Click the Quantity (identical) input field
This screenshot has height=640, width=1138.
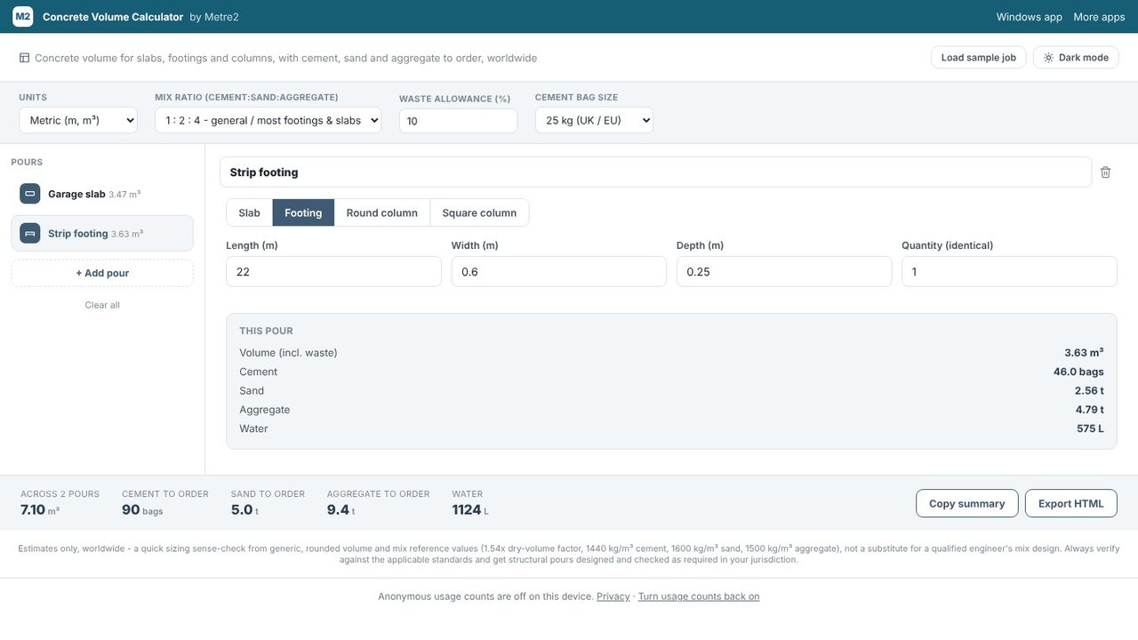(x=1009, y=272)
